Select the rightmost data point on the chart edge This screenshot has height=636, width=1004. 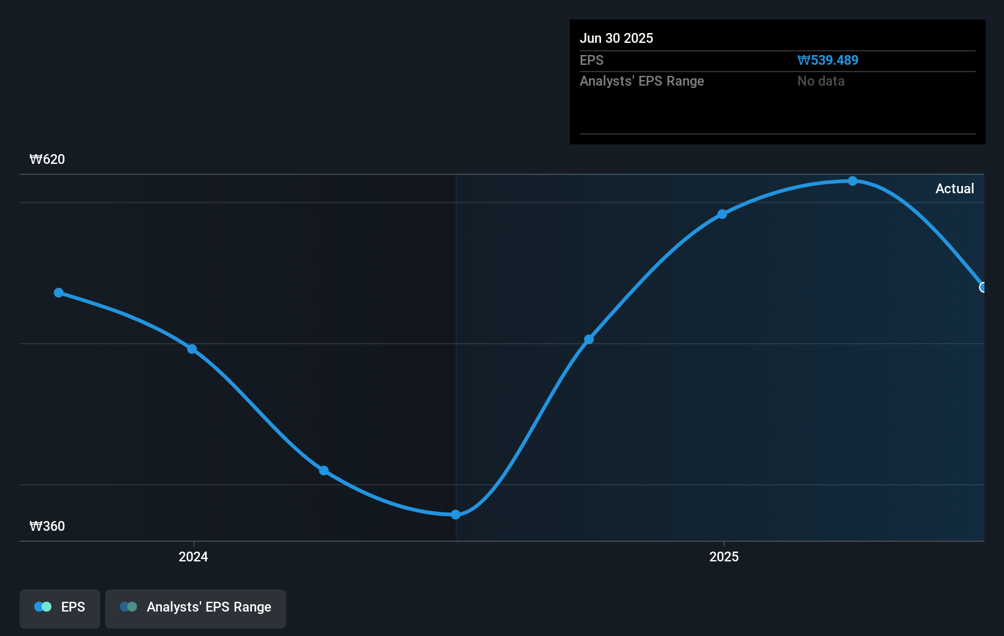click(x=983, y=287)
